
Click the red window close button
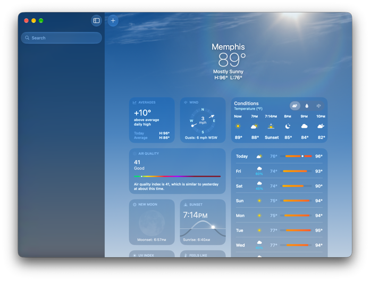[x=27, y=21]
